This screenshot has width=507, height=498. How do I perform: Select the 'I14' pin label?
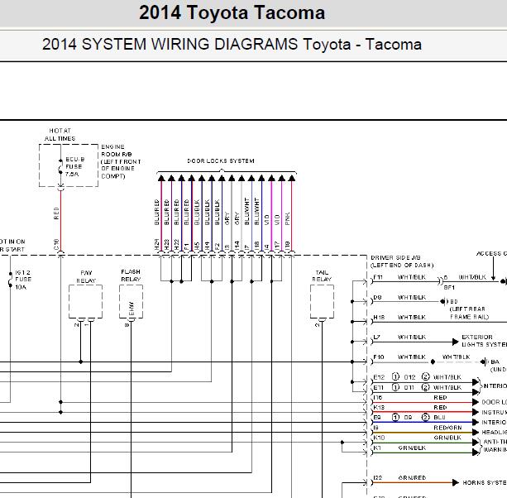coord(237,246)
